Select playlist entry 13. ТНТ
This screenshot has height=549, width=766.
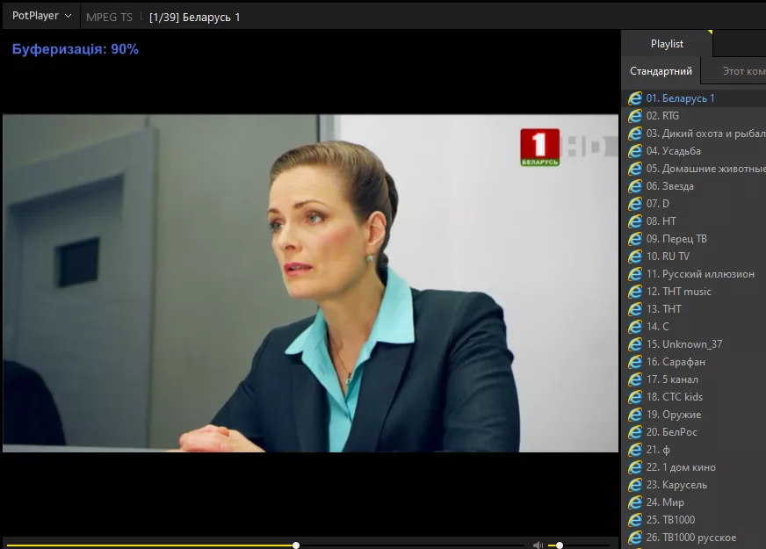click(x=694, y=310)
